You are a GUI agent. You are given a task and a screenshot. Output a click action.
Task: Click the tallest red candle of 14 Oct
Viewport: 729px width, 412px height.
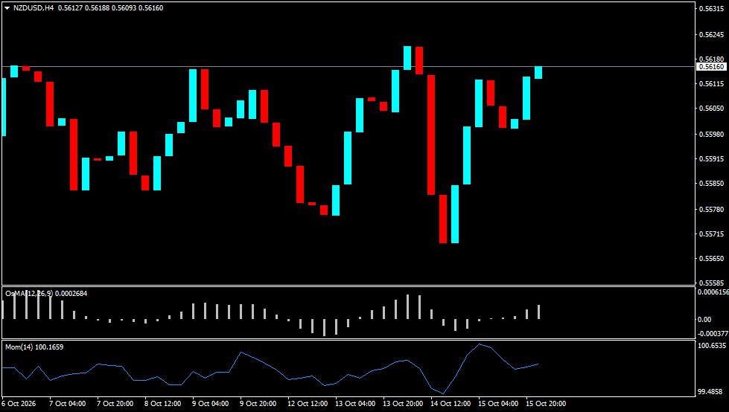coord(431,135)
